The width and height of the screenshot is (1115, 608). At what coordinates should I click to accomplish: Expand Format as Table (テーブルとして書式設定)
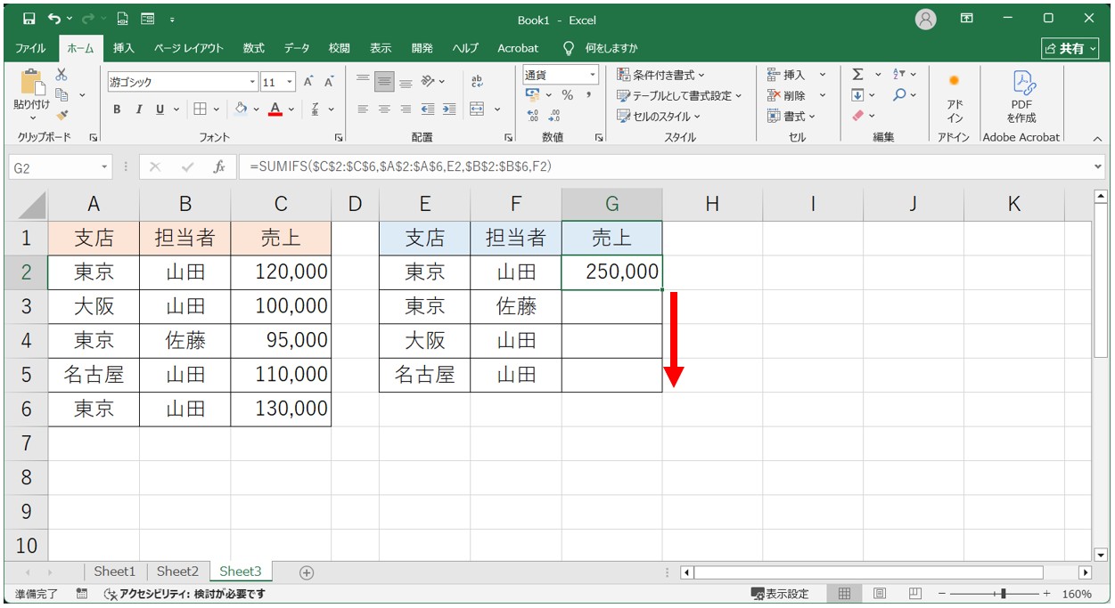click(679, 95)
